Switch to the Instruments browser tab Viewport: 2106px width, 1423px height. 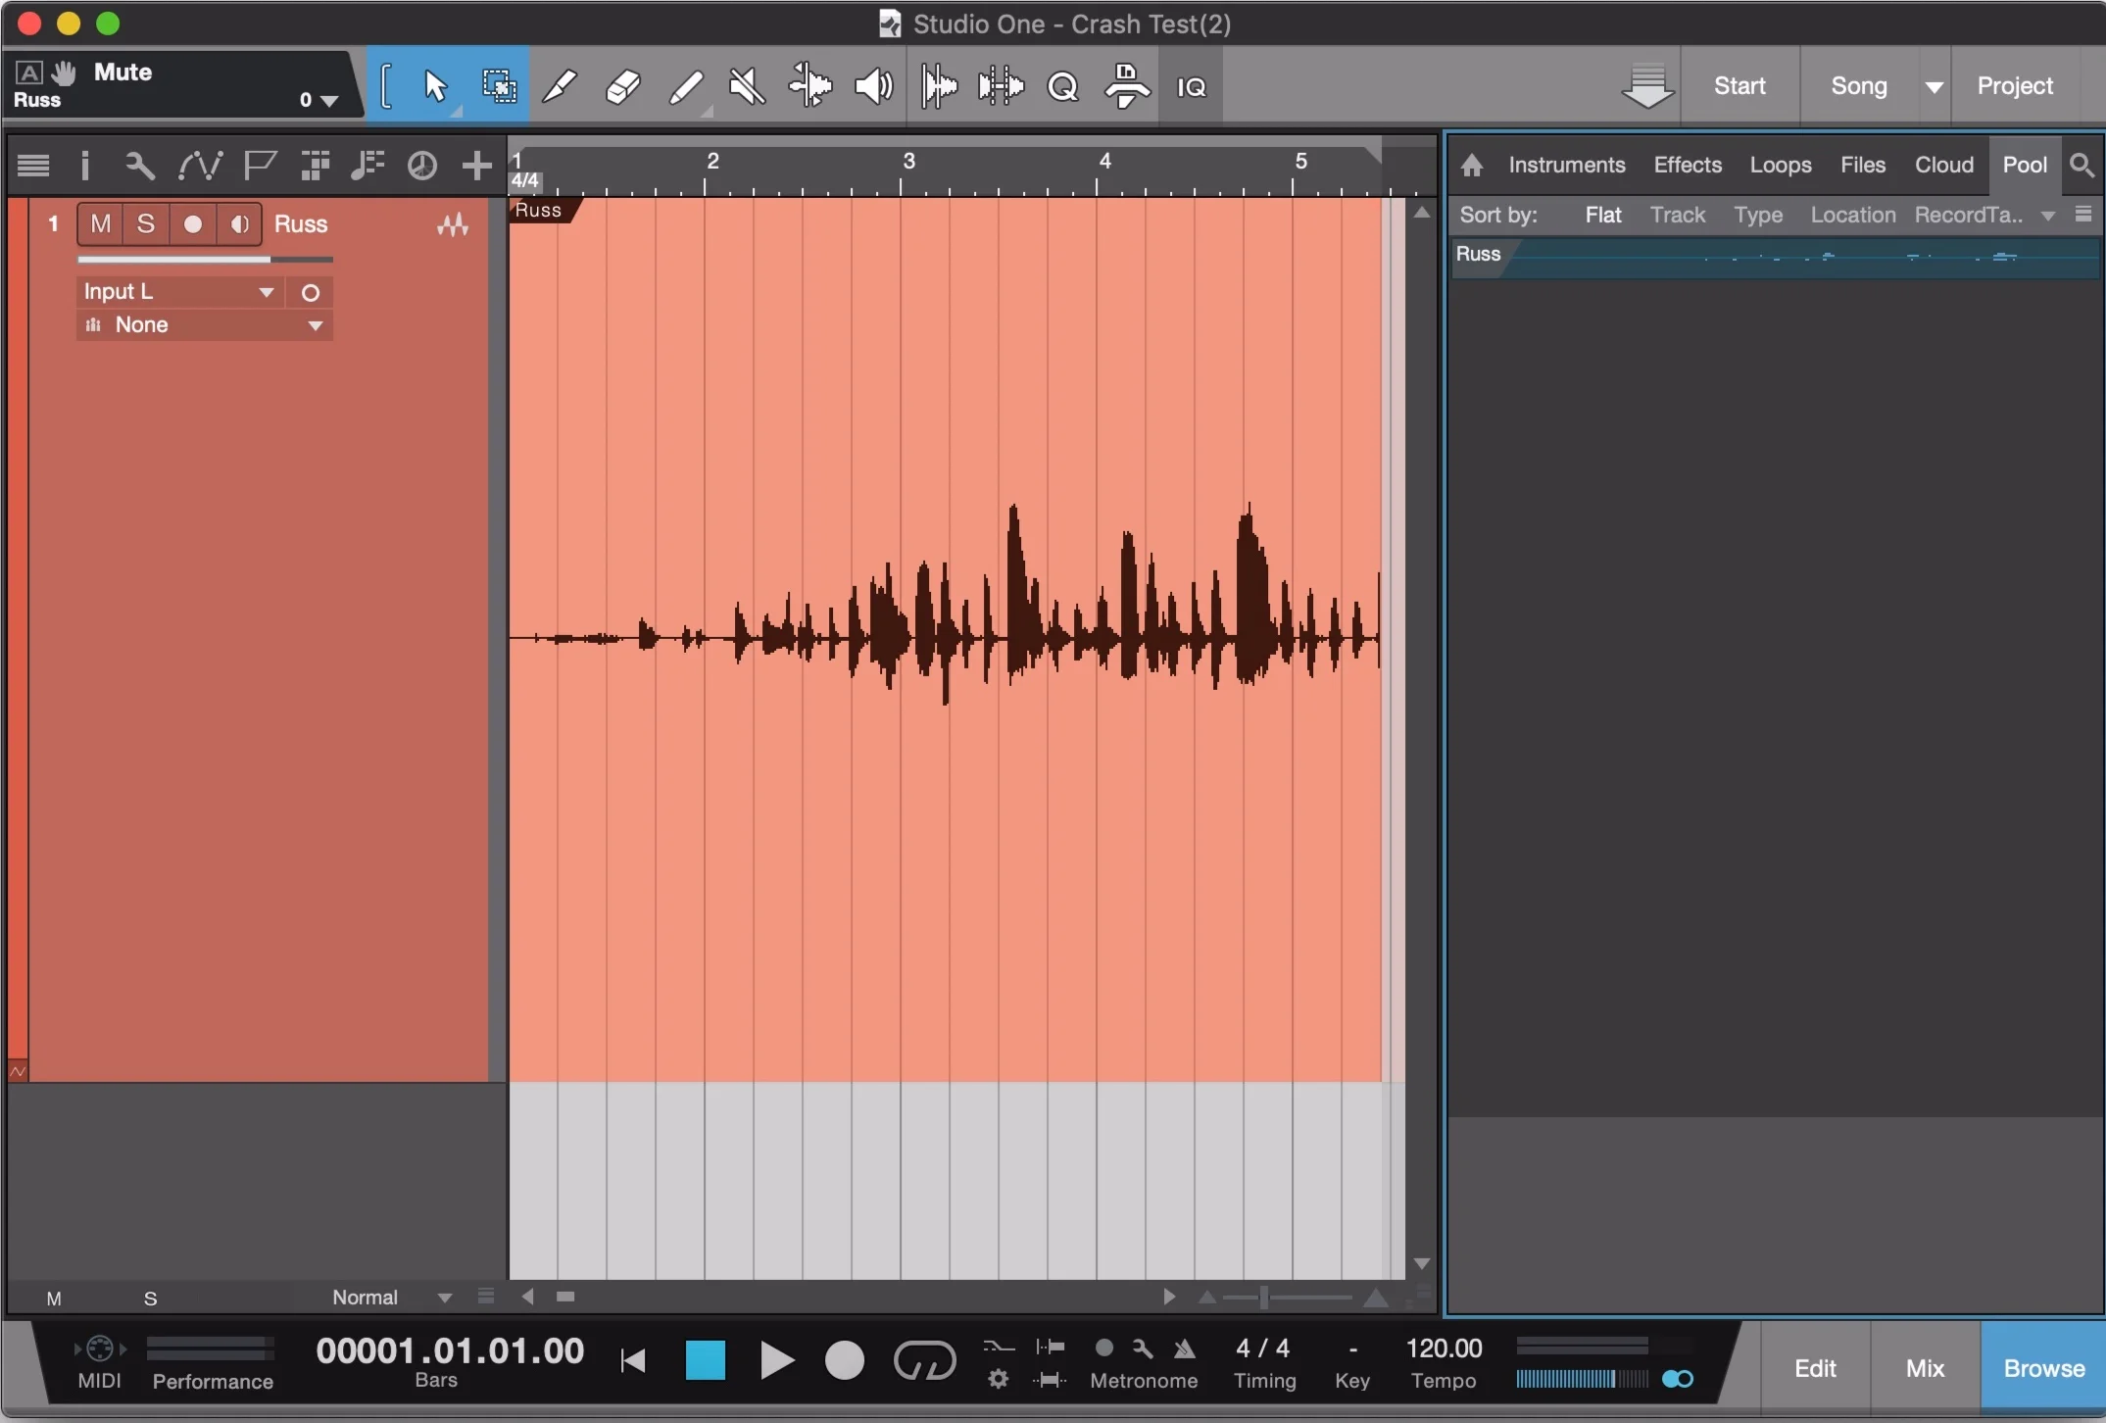(x=1566, y=165)
